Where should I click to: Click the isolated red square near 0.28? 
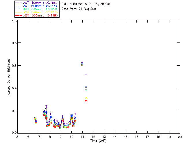tap(86, 101)
